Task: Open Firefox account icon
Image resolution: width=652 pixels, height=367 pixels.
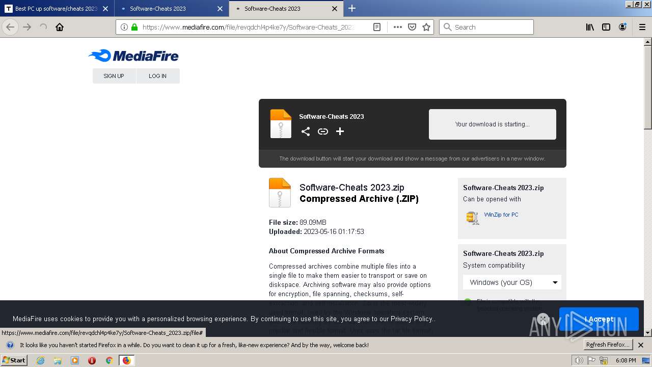Action: [x=622, y=27]
